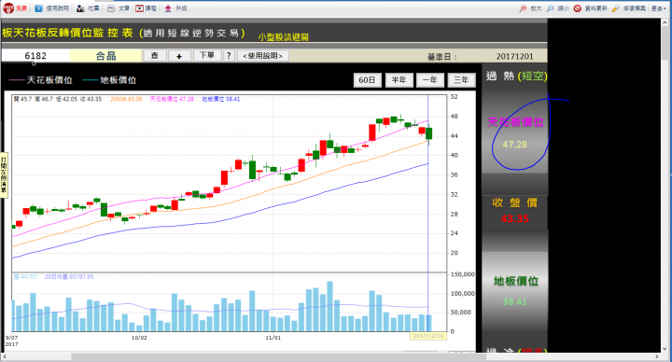Select the base date value 20171201
Viewport: 672px width, 362px height.
point(514,57)
